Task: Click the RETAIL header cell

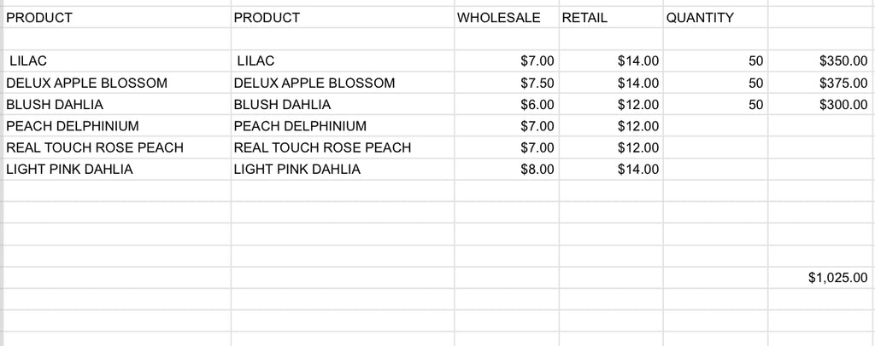Action: point(610,18)
